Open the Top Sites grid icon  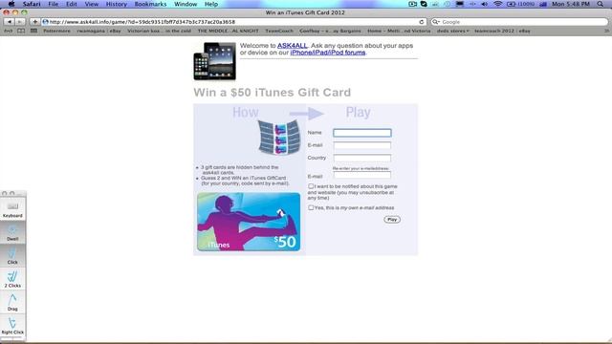[x=34, y=31]
